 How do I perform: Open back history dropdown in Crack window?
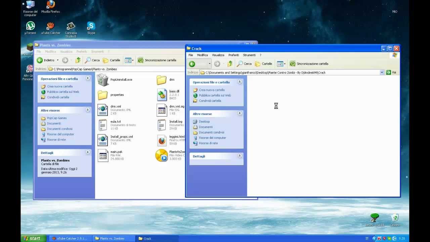point(209,64)
